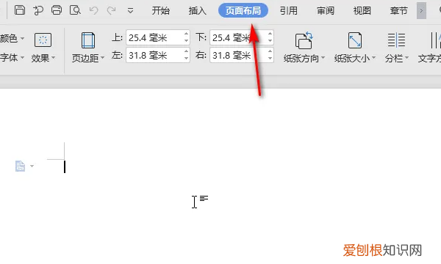Open the 审阅 tab
441x264 pixels.
pos(326,11)
